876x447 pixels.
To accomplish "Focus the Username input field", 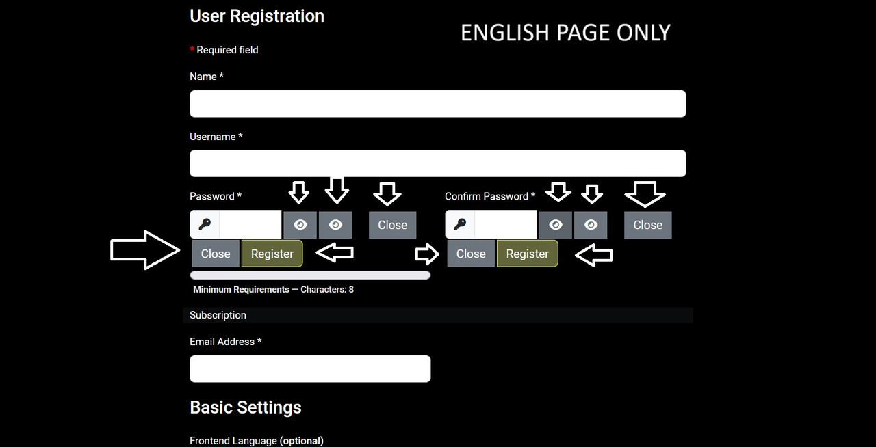I will pyautogui.click(x=438, y=163).
